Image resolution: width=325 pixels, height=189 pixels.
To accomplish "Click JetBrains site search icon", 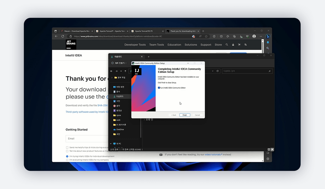I will pos(227,45).
